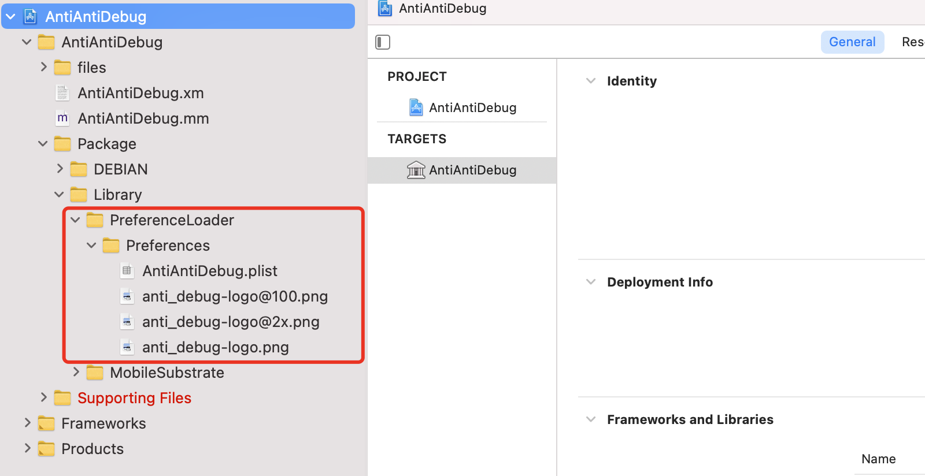Collapse the Deployment Info section

(591, 282)
